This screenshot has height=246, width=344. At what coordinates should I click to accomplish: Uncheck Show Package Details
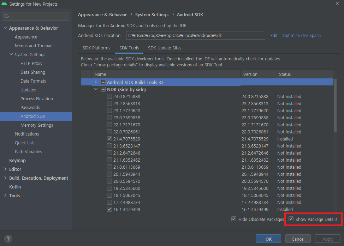[291, 219]
